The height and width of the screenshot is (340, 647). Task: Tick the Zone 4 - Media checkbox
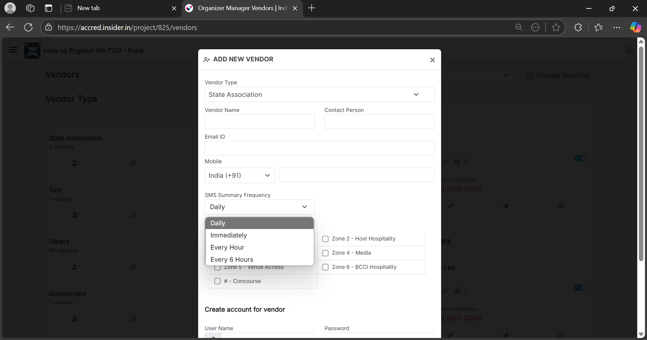(325, 253)
